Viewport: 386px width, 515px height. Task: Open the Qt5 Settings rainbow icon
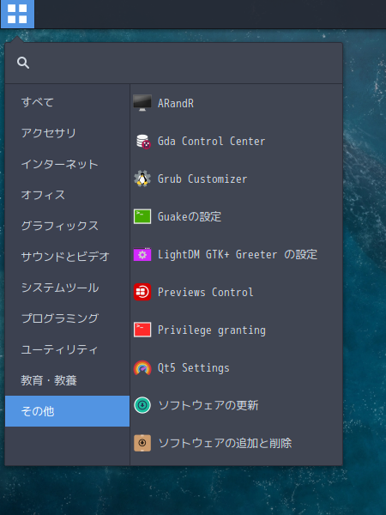(142, 368)
